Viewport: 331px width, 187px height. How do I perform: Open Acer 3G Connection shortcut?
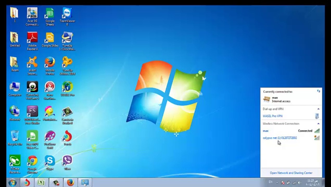tap(32, 16)
